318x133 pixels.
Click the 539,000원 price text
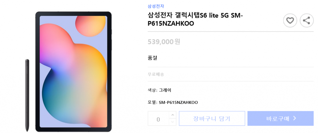(164, 42)
